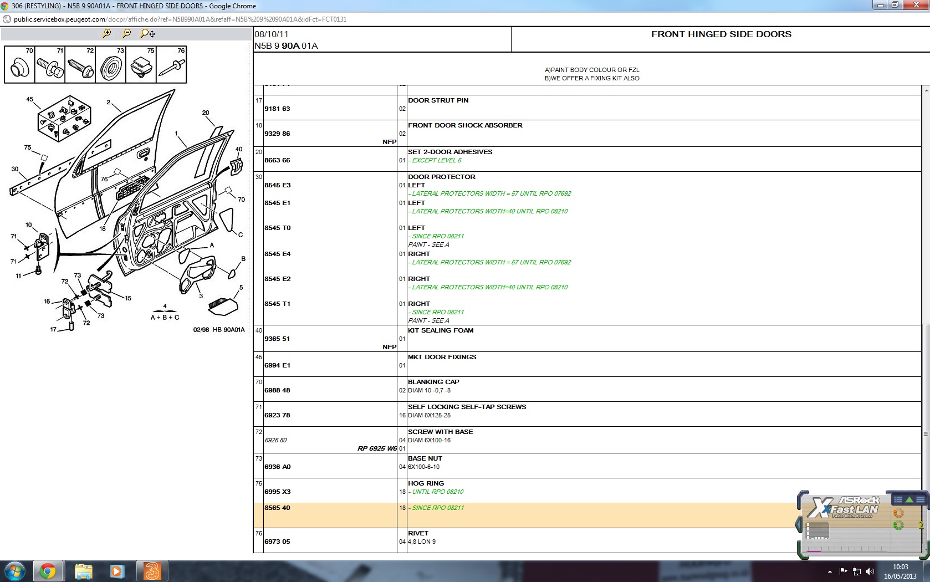Click part number 8545 E4
Viewport: 930px width, 582px height.
[x=277, y=254]
